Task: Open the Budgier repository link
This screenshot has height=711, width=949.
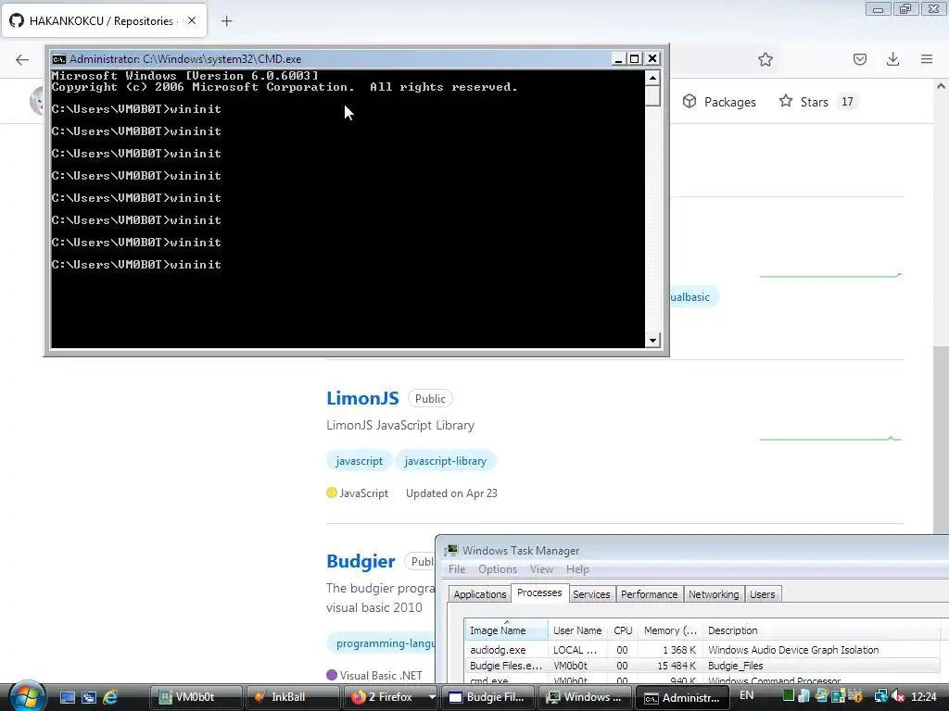Action: (x=361, y=561)
